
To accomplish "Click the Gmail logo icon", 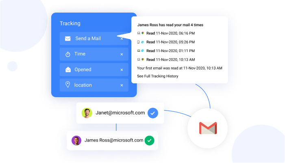I will [208, 128].
